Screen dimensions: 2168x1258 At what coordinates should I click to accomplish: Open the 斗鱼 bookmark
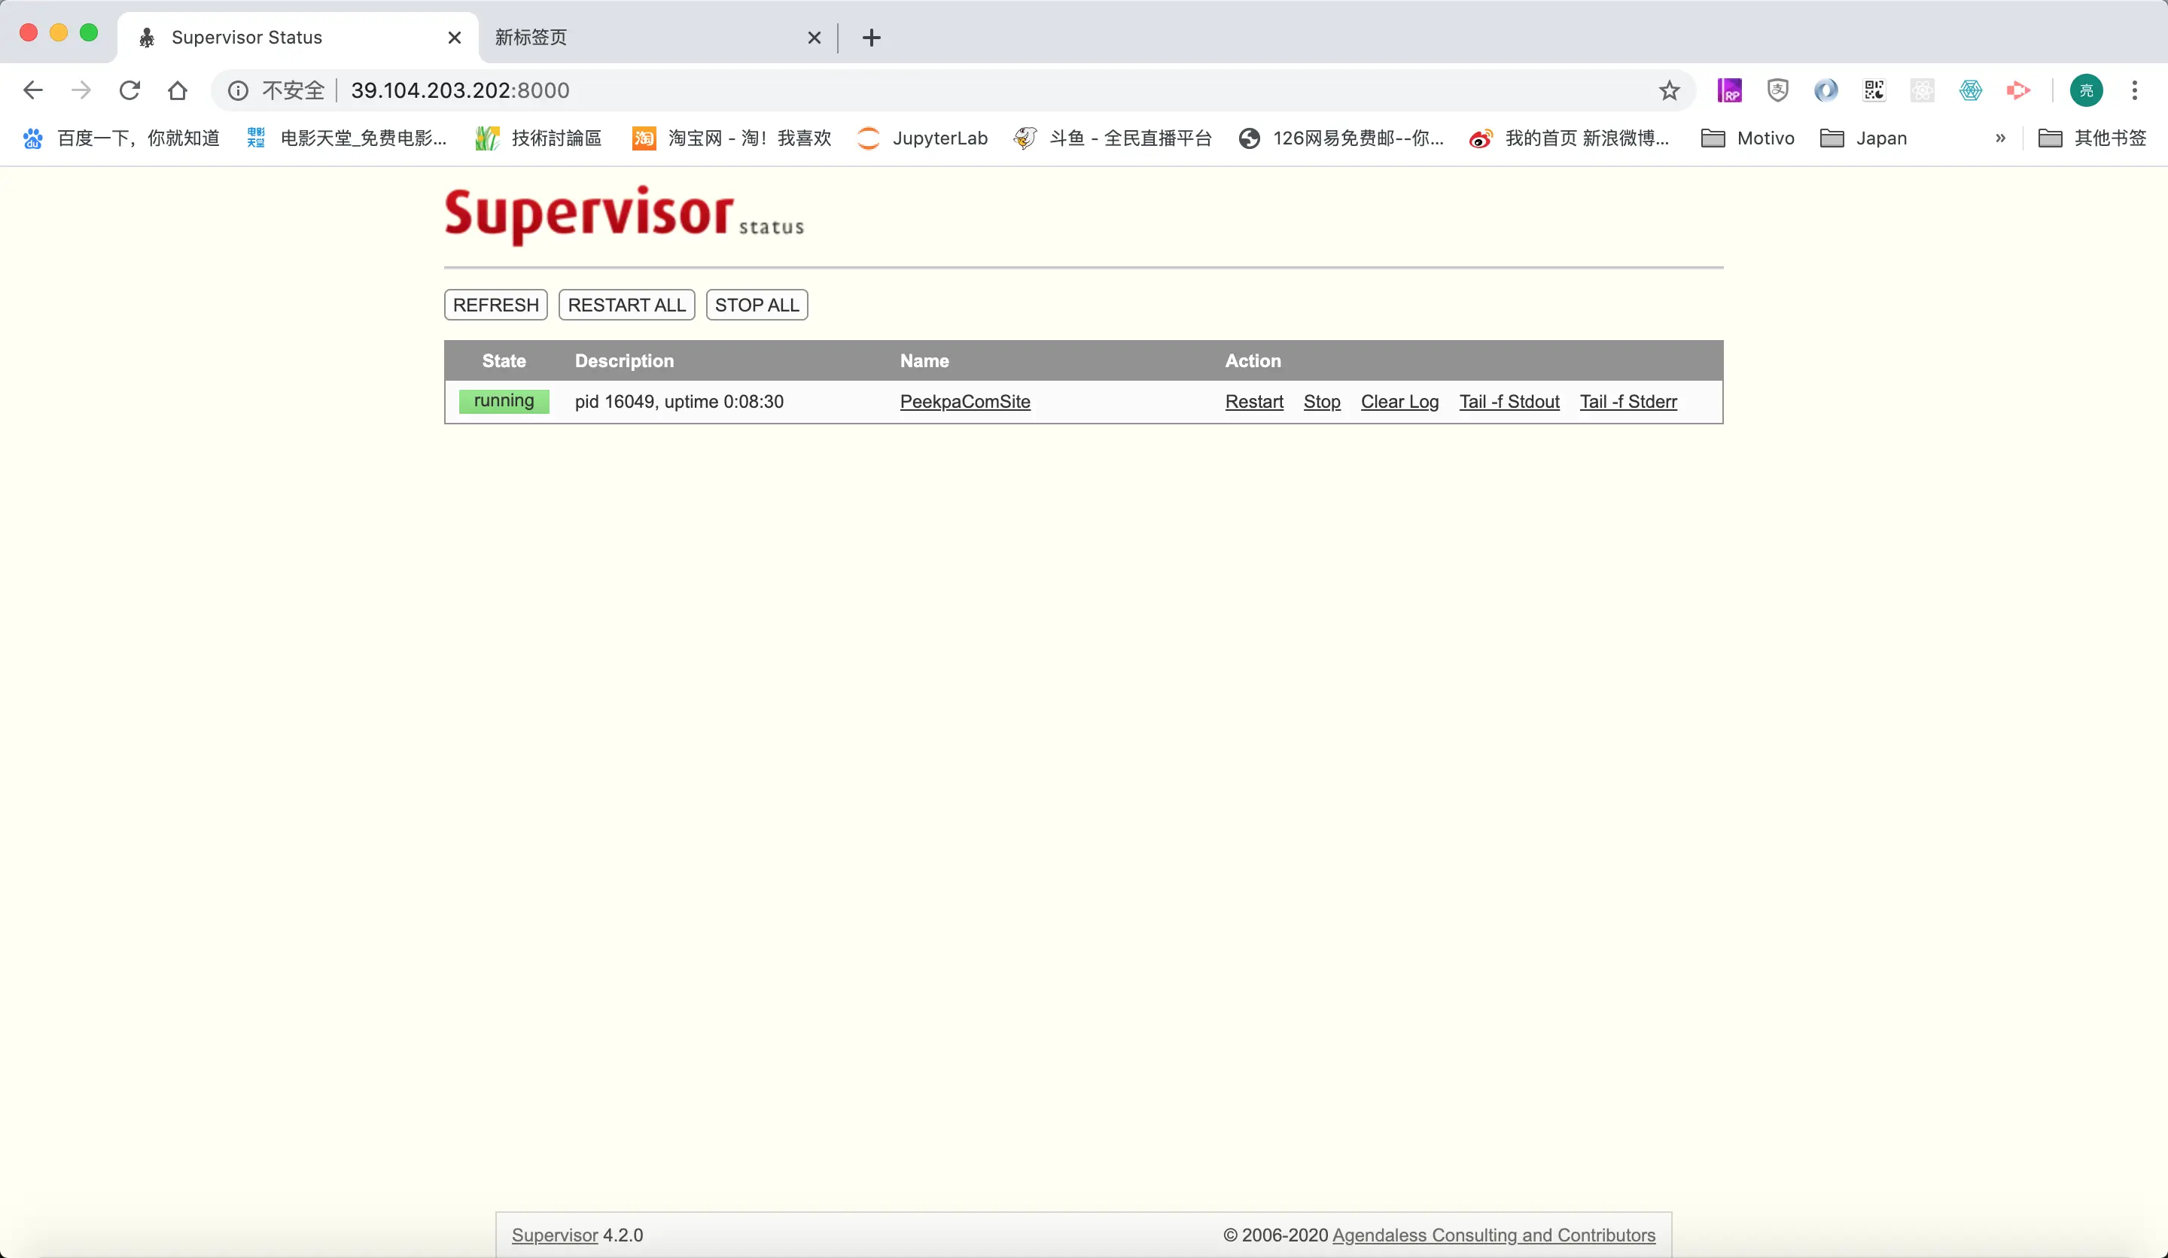tap(1113, 138)
